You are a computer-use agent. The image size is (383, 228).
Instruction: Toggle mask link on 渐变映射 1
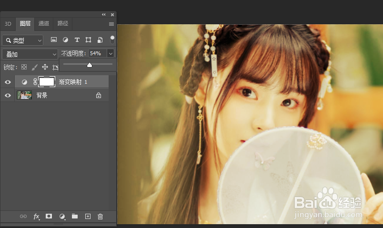click(x=35, y=82)
